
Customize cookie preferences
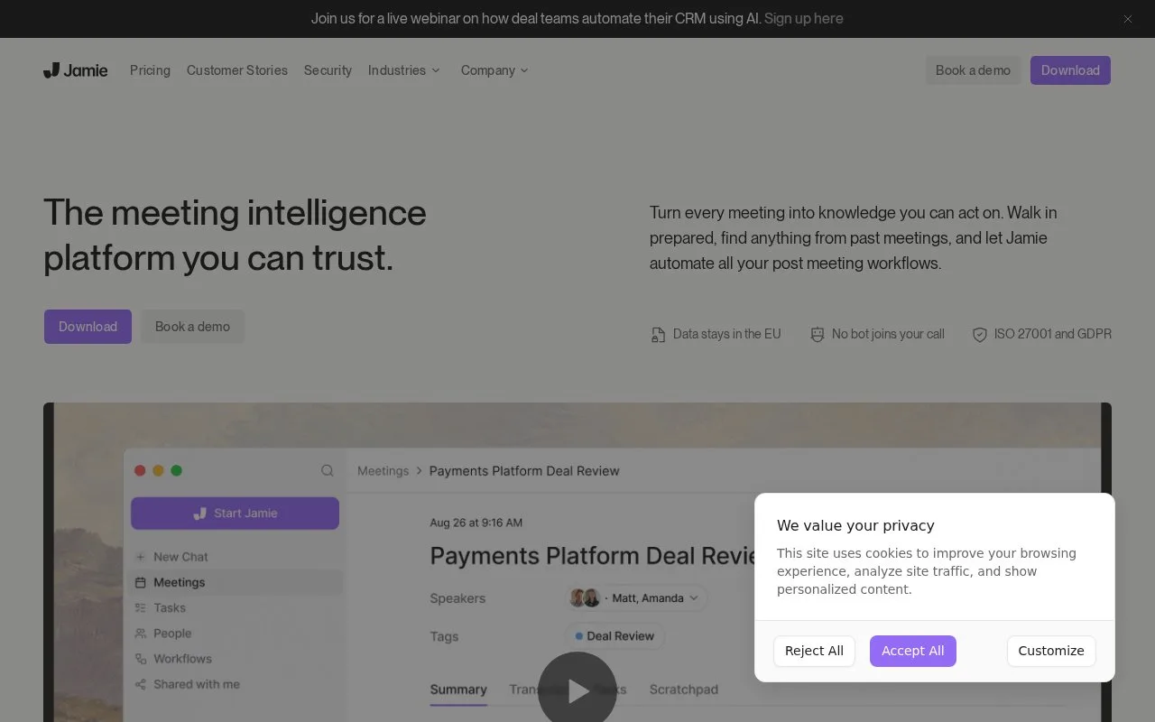[x=1051, y=651]
